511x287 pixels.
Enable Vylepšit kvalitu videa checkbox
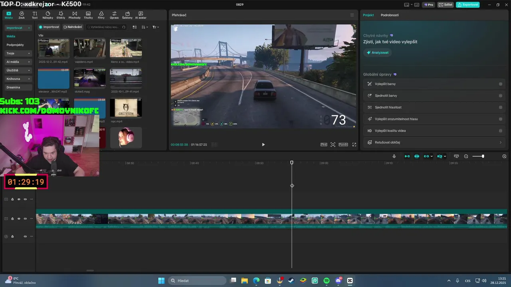click(x=501, y=131)
